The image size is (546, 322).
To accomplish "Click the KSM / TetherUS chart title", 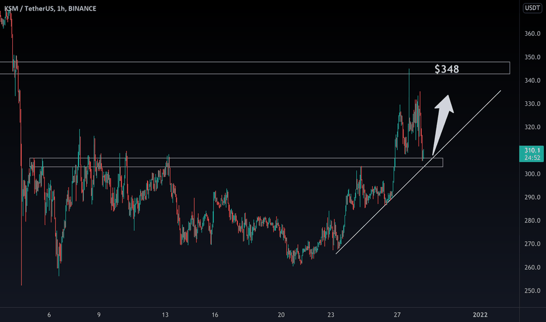I will (x=50, y=8).
